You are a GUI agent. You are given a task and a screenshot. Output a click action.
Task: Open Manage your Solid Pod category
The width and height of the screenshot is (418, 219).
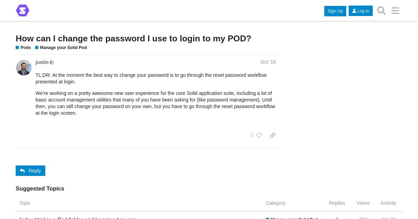63,48
